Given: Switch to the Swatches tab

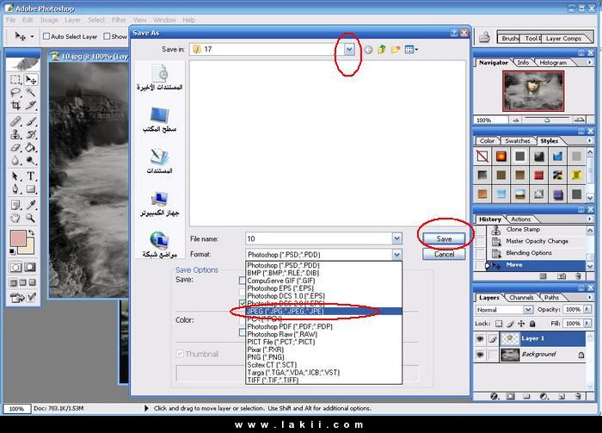Looking at the screenshot, I should tap(517, 140).
